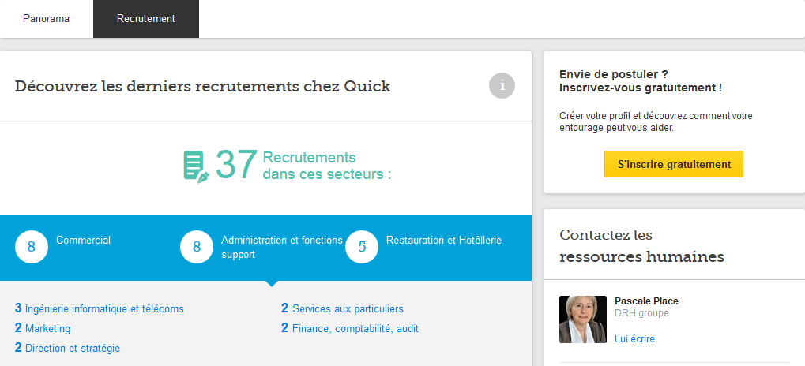805x366 pixels.
Task: Switch to the Recrutement tab
Action: click(146, 18)
